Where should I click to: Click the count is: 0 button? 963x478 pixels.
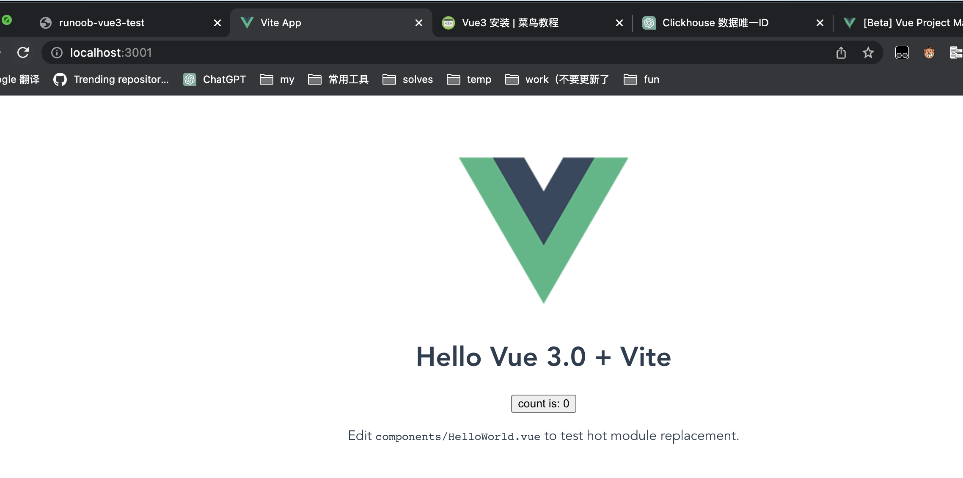point(544,404)
